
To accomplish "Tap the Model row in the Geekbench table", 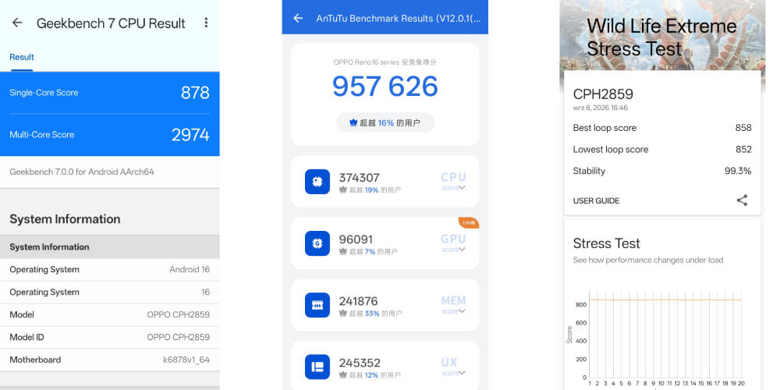I will coord(109,315).
